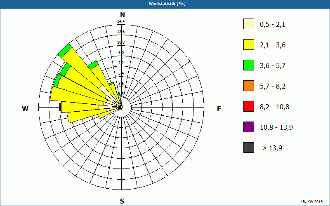
Task: Click the 12,6 axis value
Action: click(121, 32)
